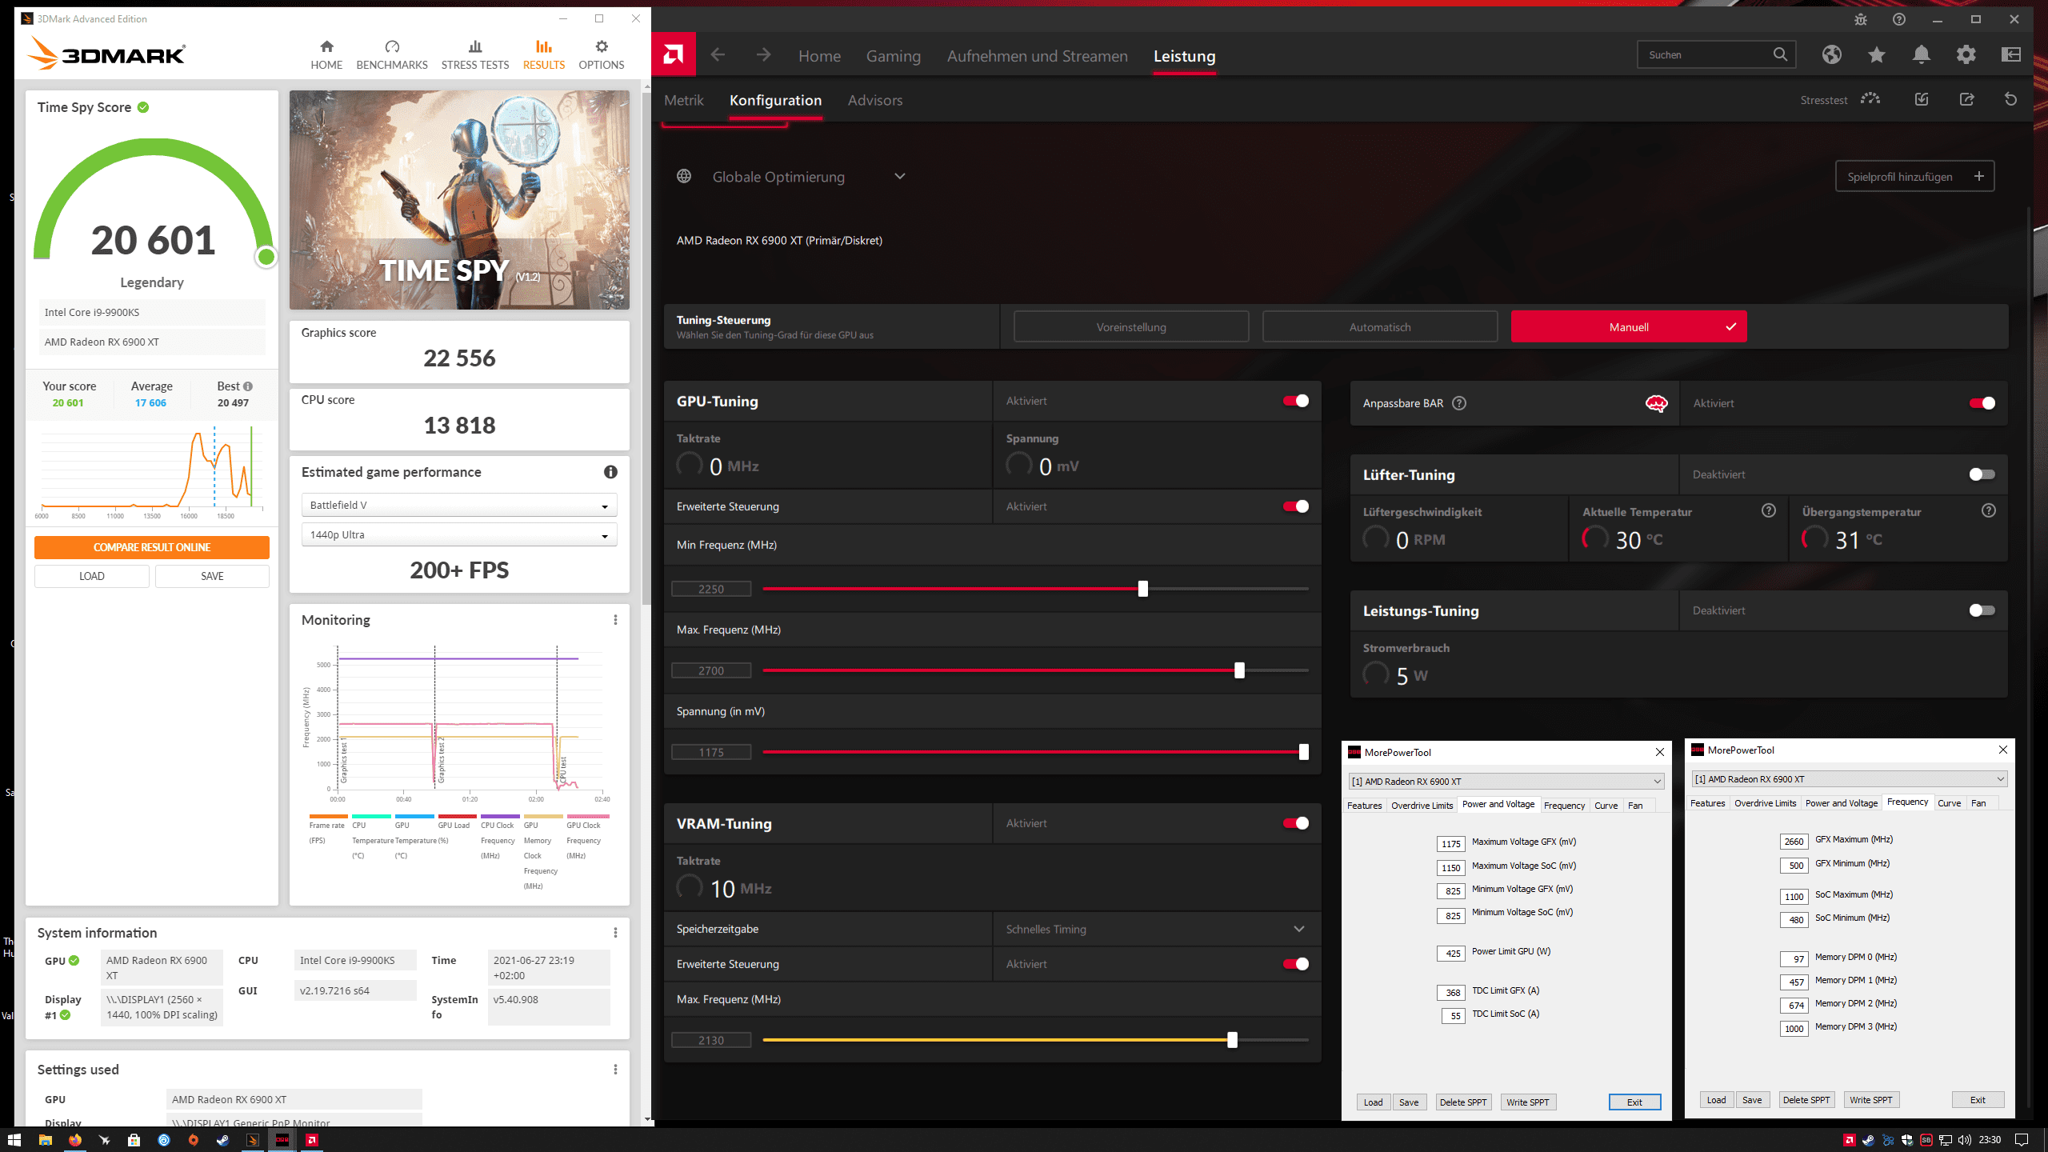Go forward with Radeon Software forward arrow
2048x1152 pixels.
(763, 54)
